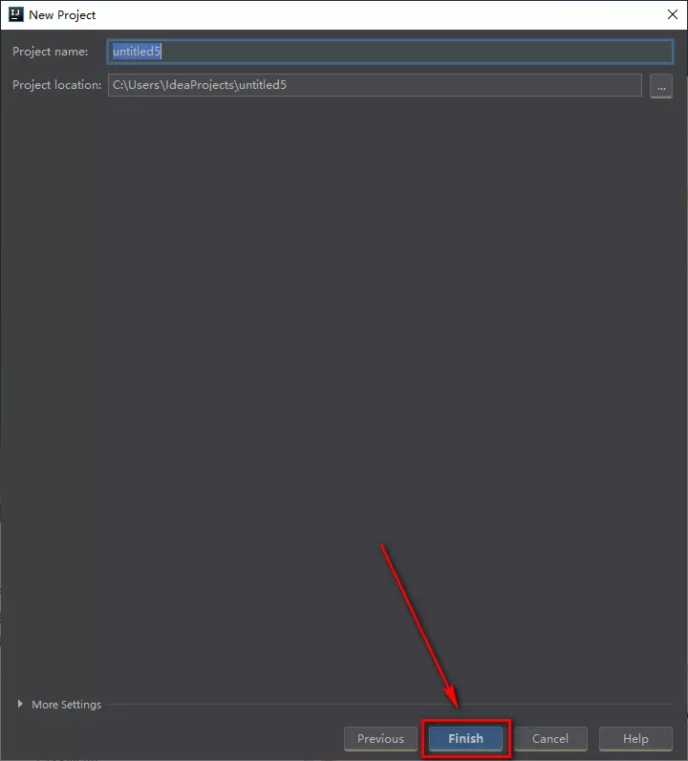
Task: Cancel the new project wizard
Action: tap(550, 738)
